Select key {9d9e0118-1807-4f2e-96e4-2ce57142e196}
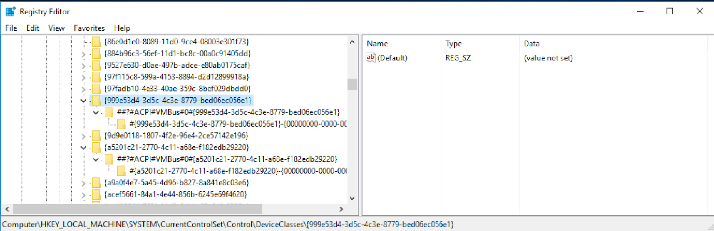 tap(176, 136)
